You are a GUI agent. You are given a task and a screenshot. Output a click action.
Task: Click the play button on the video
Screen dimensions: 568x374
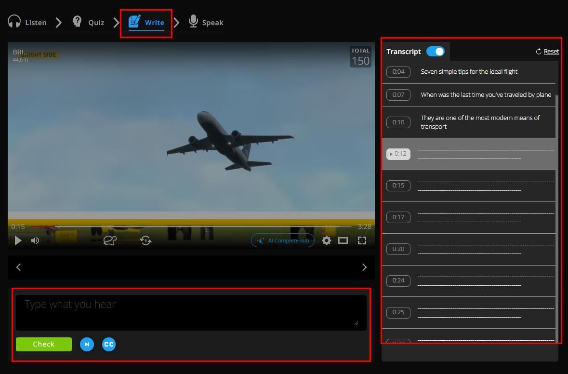click(x=18, y=240)
